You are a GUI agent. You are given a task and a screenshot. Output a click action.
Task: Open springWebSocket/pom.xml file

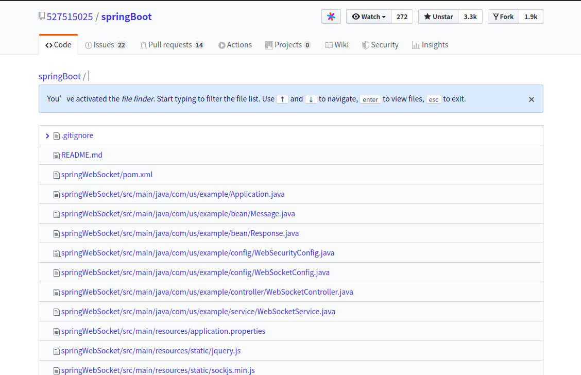click(x=107, y=175)
